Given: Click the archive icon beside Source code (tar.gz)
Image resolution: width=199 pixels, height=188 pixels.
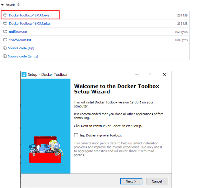Looking at the screenshot, I should pos(5,56).
